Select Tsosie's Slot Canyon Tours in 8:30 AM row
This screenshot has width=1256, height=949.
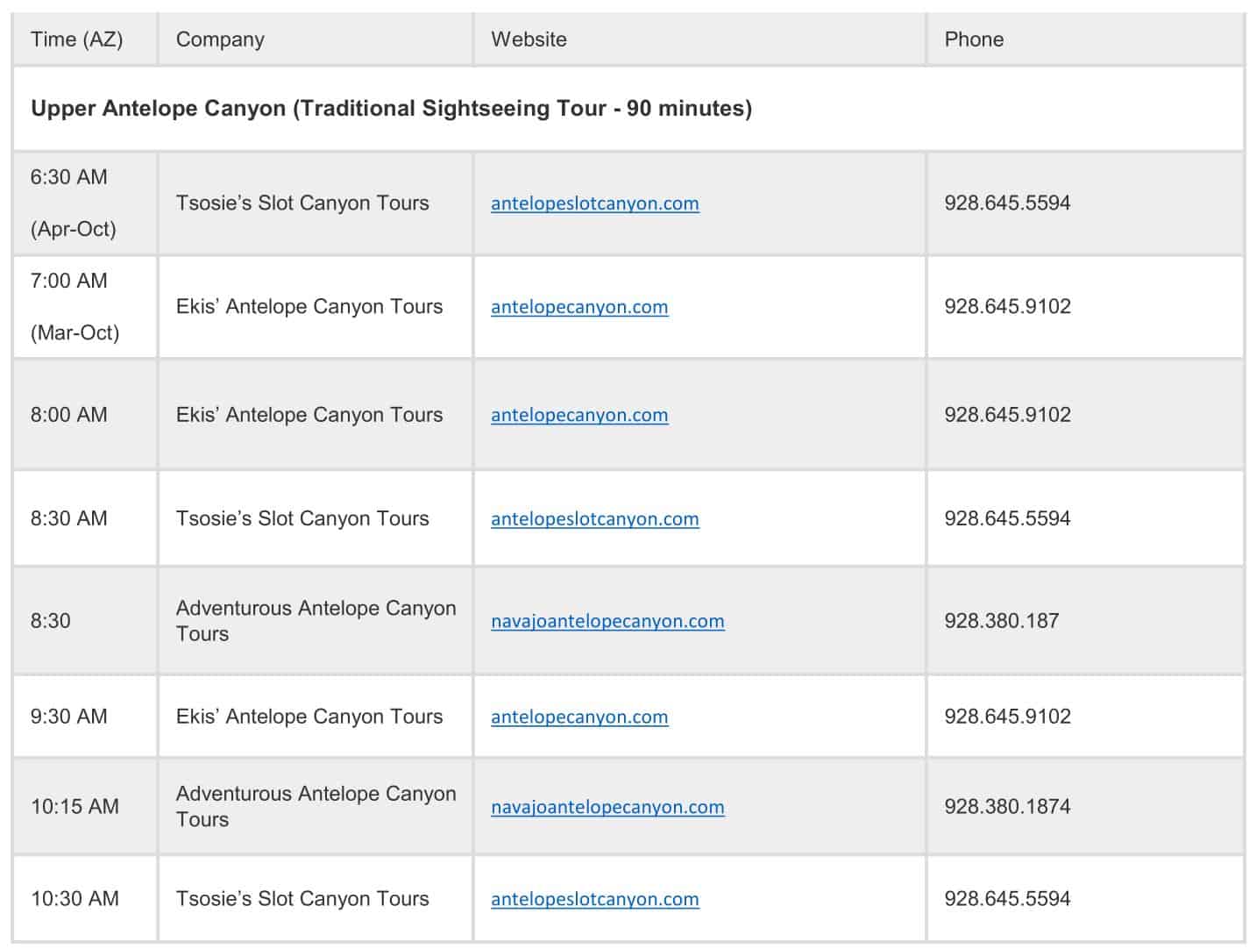coord(302,518)
